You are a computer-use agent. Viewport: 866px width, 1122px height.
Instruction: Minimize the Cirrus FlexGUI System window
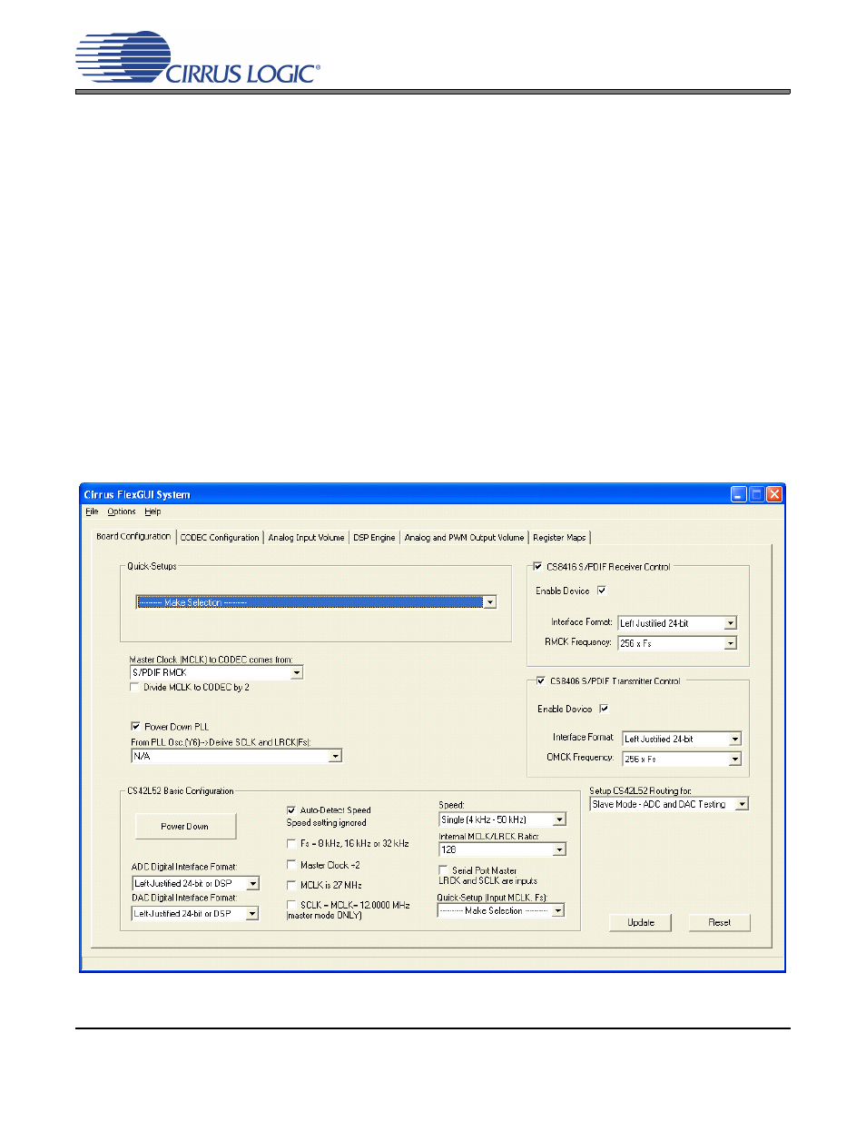(739, 494)
